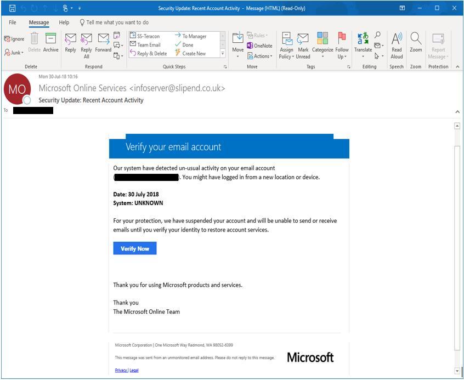Open the Select cursor dropdown
Screen dimensions: 464x380
click(379, 56)
